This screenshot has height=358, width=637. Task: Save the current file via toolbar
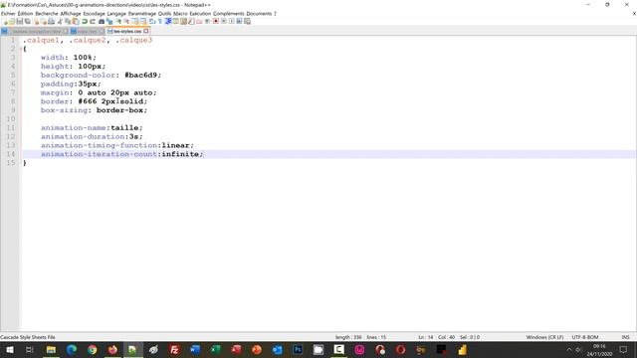(20, 21)
